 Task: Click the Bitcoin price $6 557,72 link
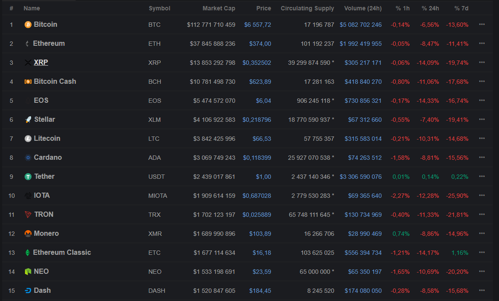[x=257, y=25]
